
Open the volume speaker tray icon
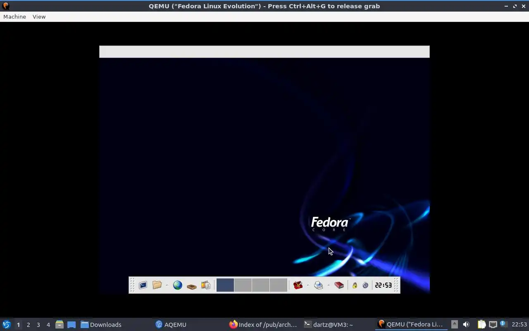click(466, 324)
